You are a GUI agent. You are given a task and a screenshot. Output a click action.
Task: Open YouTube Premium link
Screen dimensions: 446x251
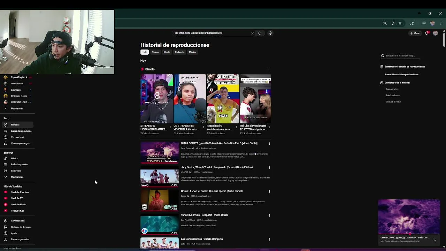pyautogui.click(x=17, y=192)
